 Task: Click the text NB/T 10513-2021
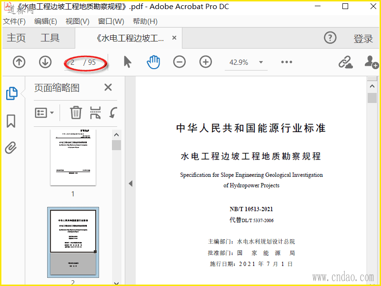tap(251, 209)
